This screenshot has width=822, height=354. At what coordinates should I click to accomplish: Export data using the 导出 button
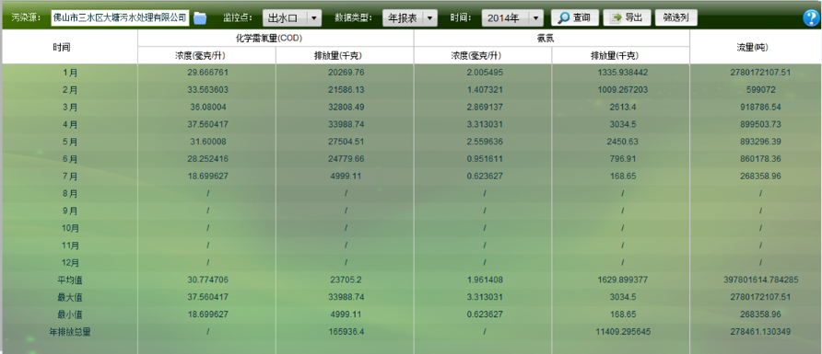click(x=627, y=17)
